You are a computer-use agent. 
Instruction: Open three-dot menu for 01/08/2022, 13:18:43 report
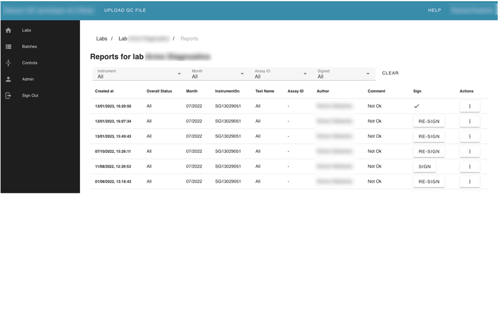pos(469,181)
